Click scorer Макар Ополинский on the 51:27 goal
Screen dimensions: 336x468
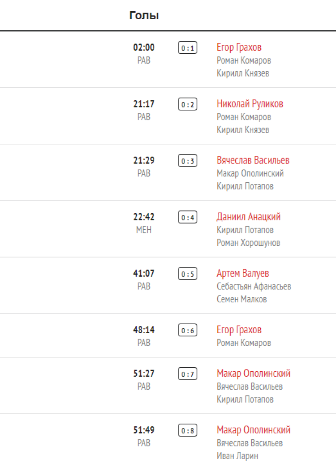253,374
